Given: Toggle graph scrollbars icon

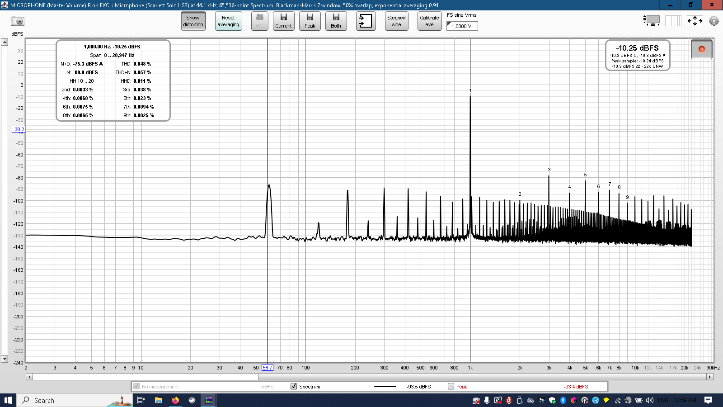Looking at the screenshot, I should click(x=651, y=21).
